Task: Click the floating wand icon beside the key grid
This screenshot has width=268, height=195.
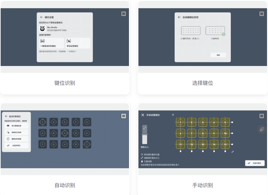Action: coord(261,129)
